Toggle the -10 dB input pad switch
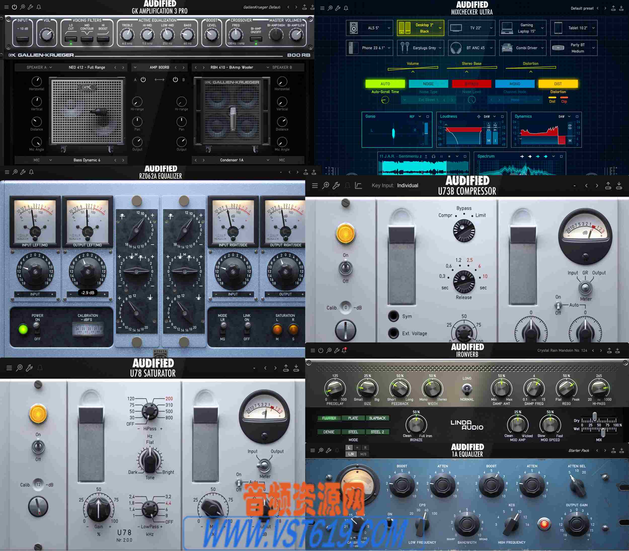The image size is (629, 551). click(22, 39)
